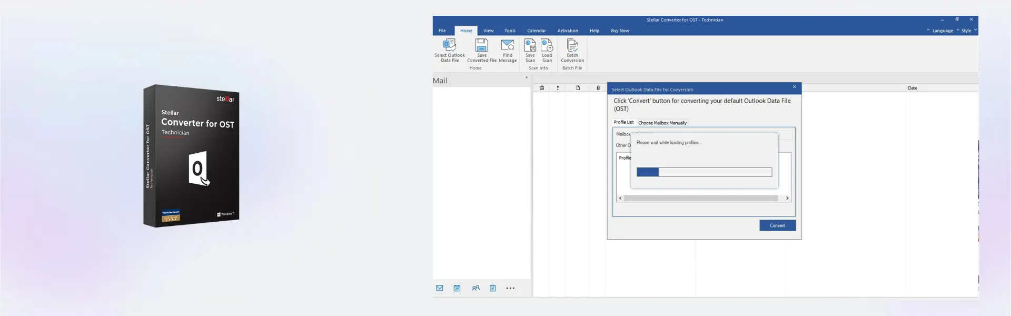Click the Buy Now tab
The height and width of the screenshot is (316, 1011).
point(620,31)
